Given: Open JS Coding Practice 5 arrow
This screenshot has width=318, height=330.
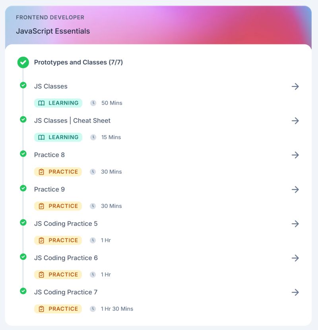Looking at the screenshot, I should [x=295, y=224].
